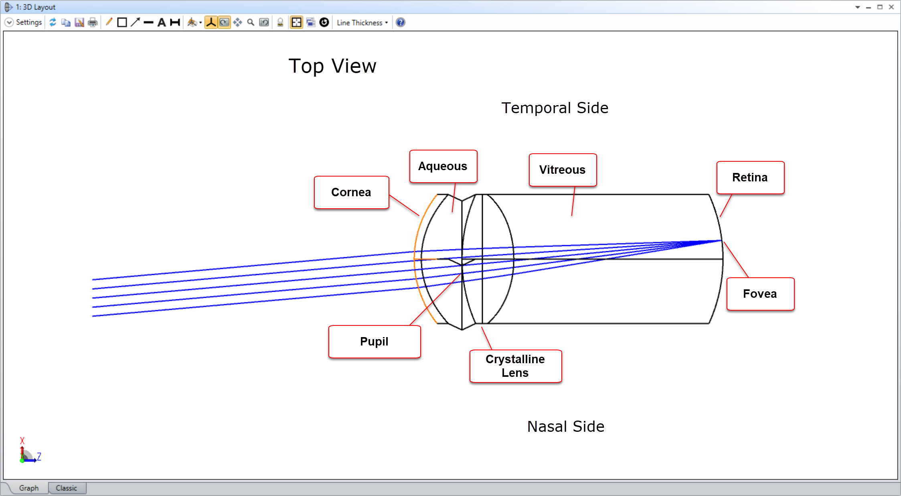Select the Cornea annotation box
Image resolution: width=901 pixels, height=496 pixels.
tap(352, 193)
